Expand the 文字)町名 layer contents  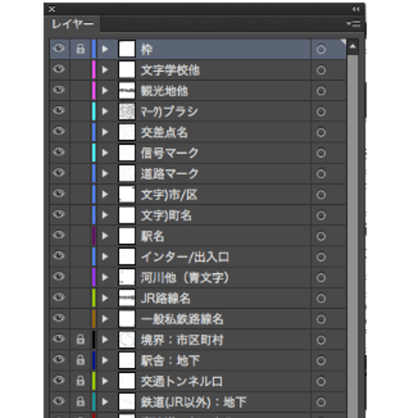tap(105, 215)
